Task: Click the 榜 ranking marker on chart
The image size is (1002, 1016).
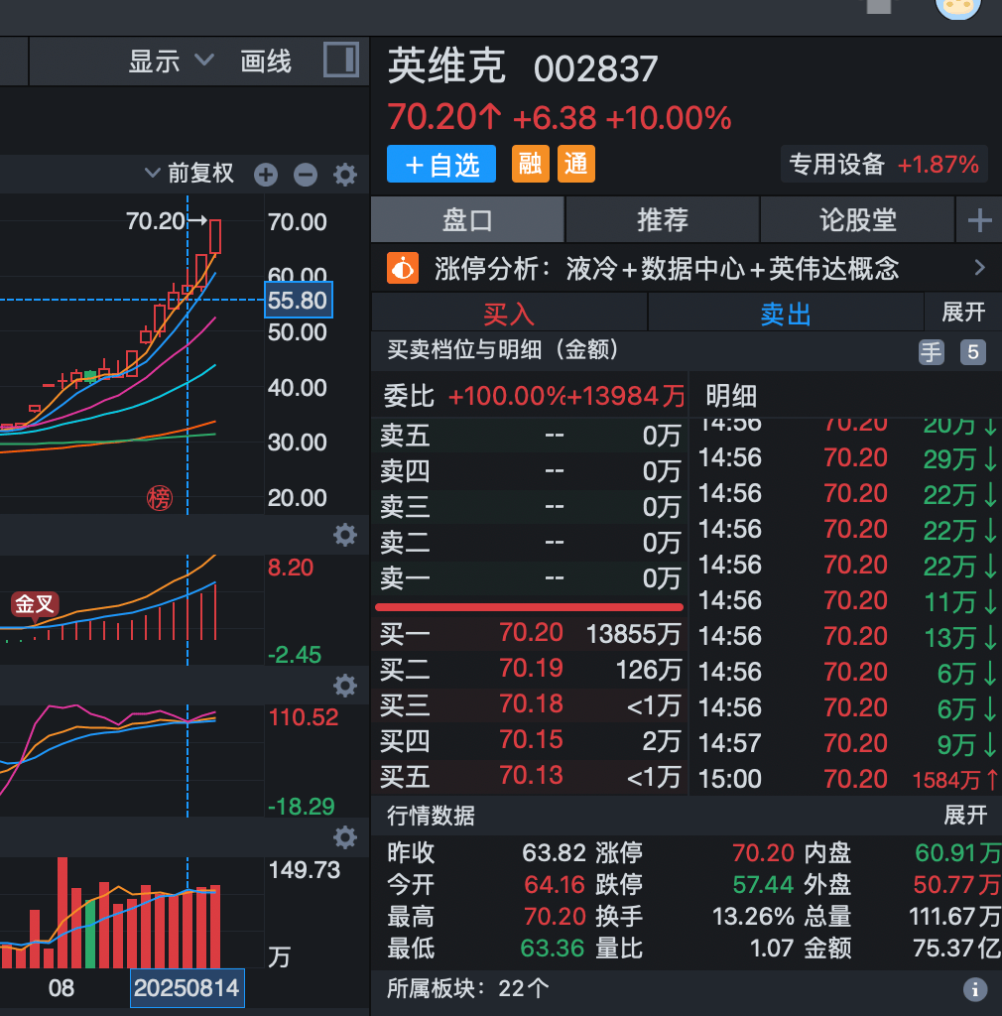Action: click(160, 498)
